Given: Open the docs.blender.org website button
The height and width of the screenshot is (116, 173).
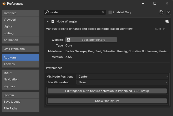Looking at the screenshot, I should click(91, 40).
